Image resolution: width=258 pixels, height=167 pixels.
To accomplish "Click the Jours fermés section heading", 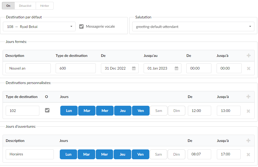I will click(16, 42).
